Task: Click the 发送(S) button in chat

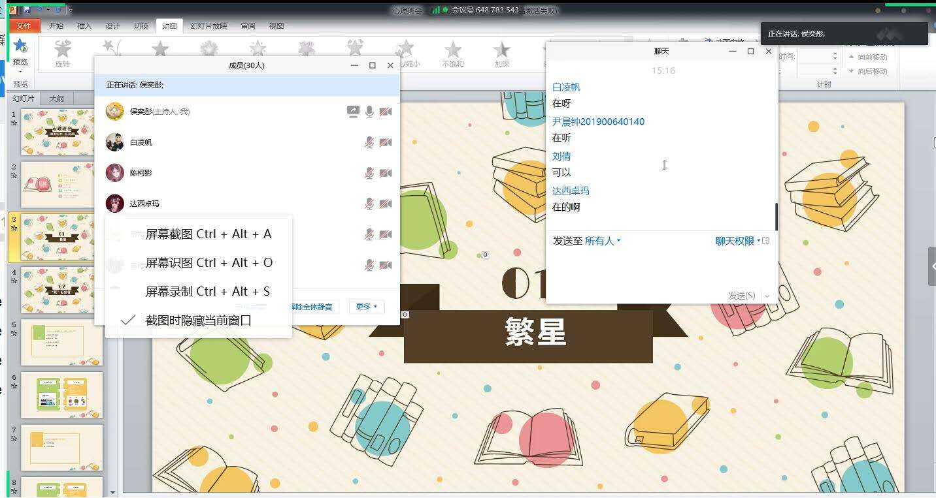Action: 742,296
